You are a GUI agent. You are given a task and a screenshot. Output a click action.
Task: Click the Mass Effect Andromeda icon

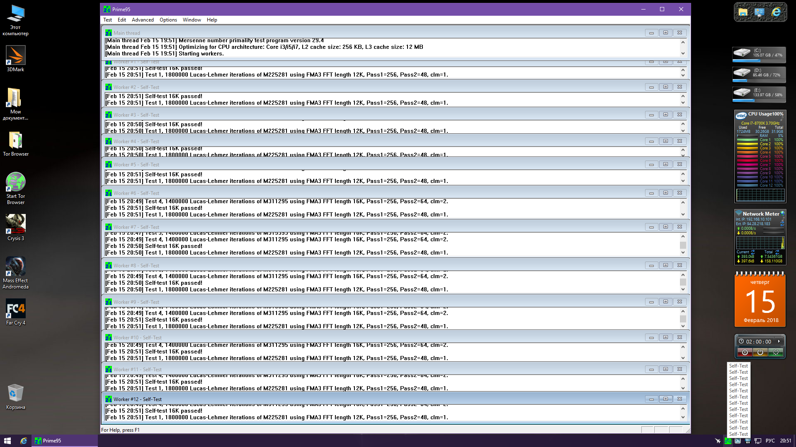15,267
